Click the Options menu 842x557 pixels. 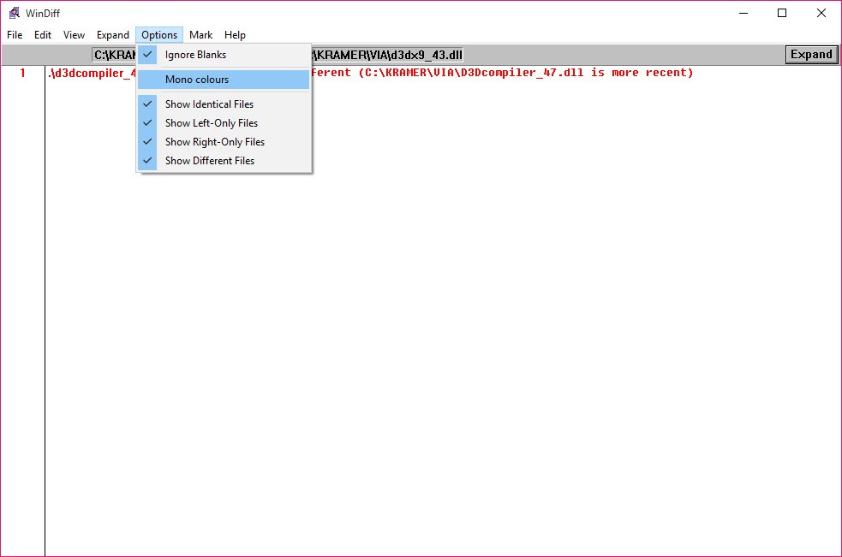coord(159,35)
